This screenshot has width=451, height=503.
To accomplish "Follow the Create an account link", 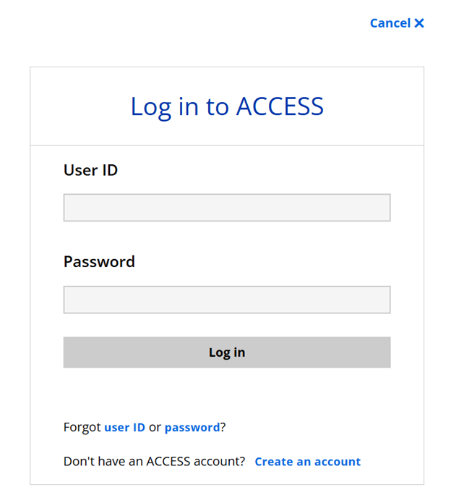I will (307, 462).
